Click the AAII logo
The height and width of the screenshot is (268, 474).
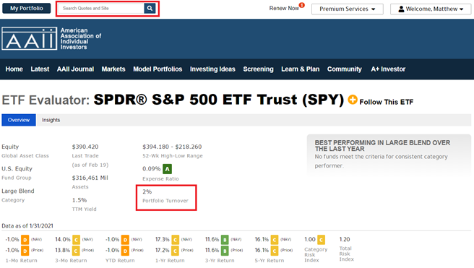pyautogui.click(x=30, y=38)
